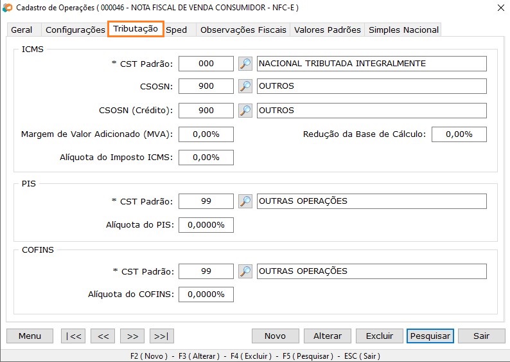This screenshot has width=510, height=362.
Task: Go to first record with |<< button
Action: tap(73, 336)
